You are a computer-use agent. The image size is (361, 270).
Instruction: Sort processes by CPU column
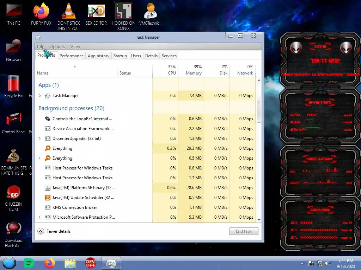pyautogui.click(x=165, y=70)
